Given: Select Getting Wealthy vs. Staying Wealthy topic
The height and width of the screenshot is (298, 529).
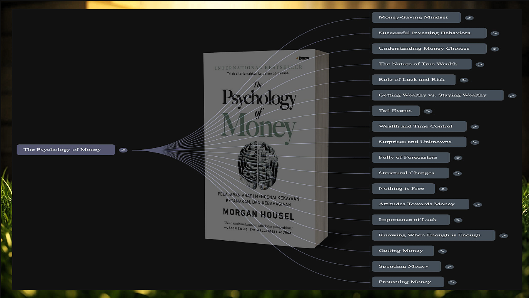Looking at the screenshot, I should tap(438, 95).
